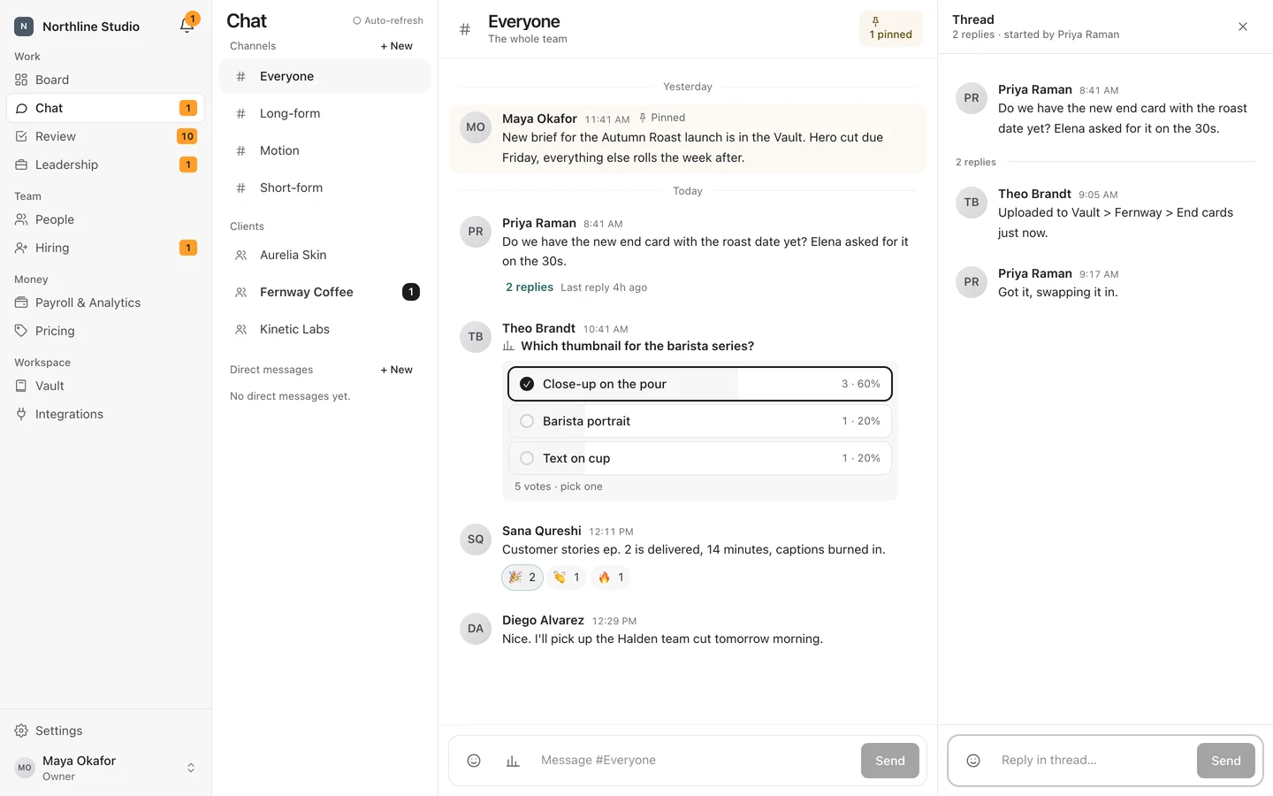Viewport: 1273px width, 796px height.
Task: Open the Aurelia Skin client chat
Action: (324, 255)
